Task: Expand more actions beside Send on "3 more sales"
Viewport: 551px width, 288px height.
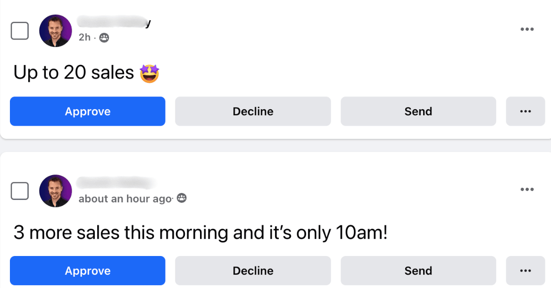Action: click(526, 271)
